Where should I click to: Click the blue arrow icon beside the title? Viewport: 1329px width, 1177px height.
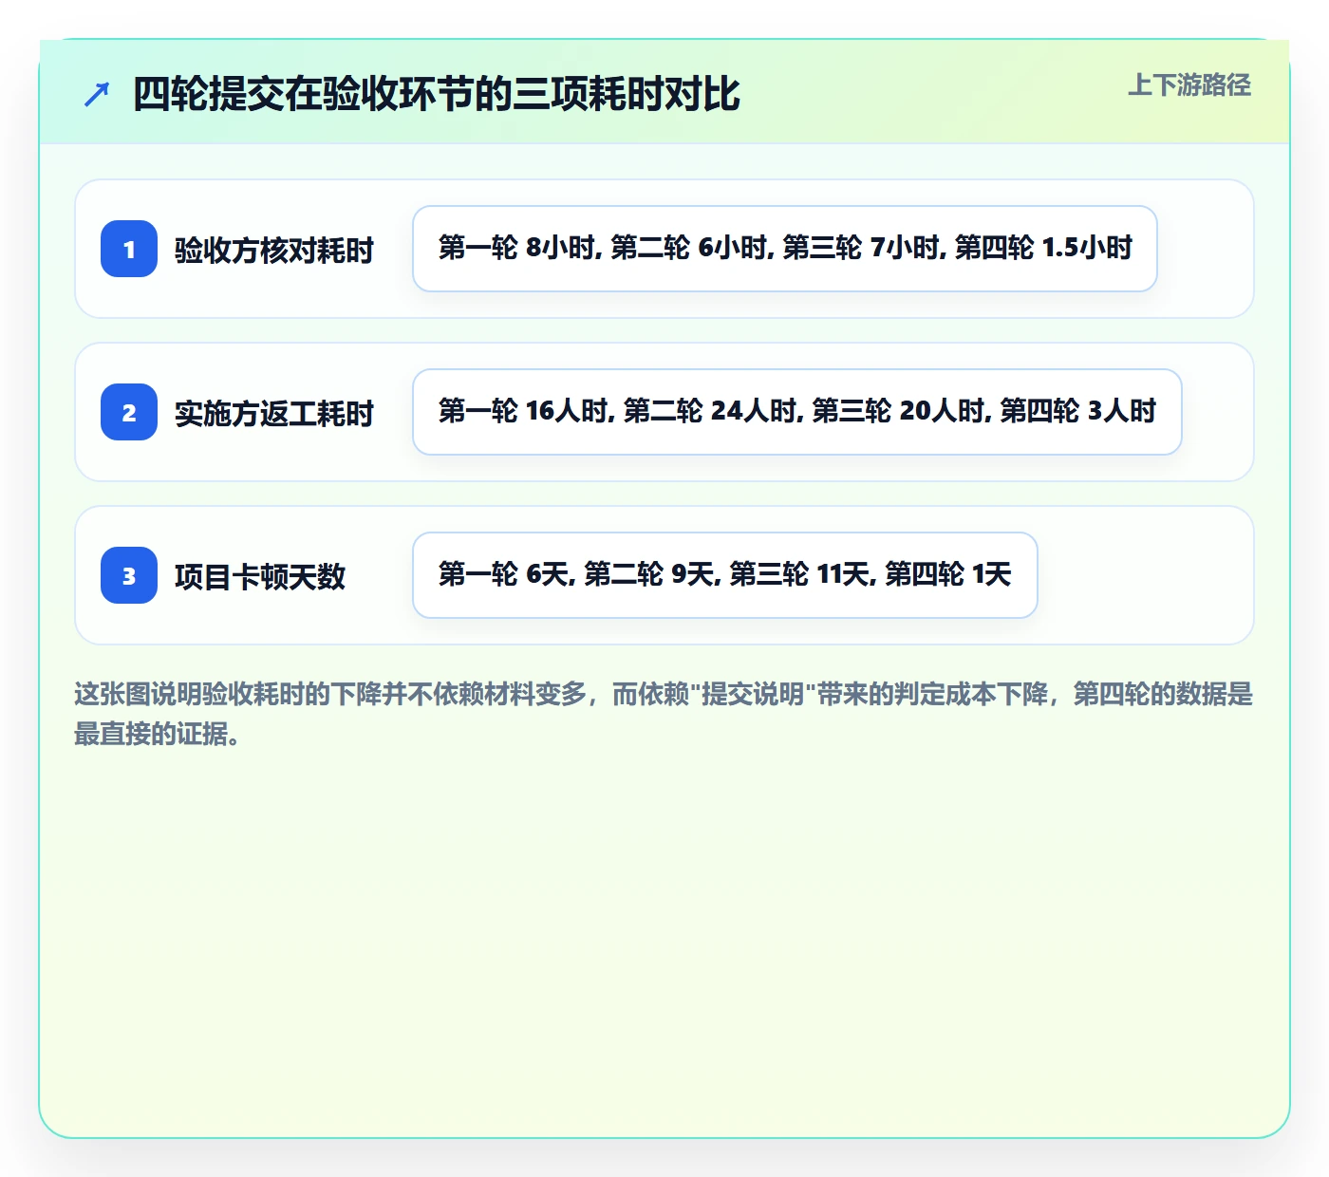tap(97, 94)
